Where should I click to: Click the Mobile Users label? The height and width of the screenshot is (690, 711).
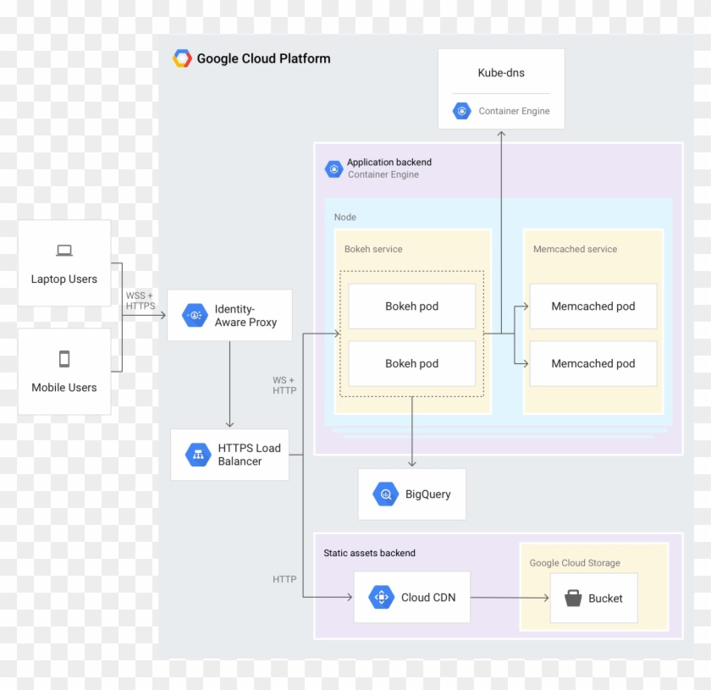tap(64, 388)
